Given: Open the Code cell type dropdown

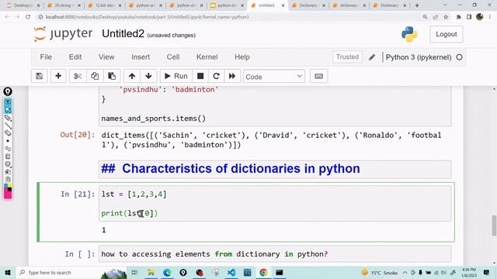Looking at the screenshot, I should pyautogui.click(x=274, y=77).
